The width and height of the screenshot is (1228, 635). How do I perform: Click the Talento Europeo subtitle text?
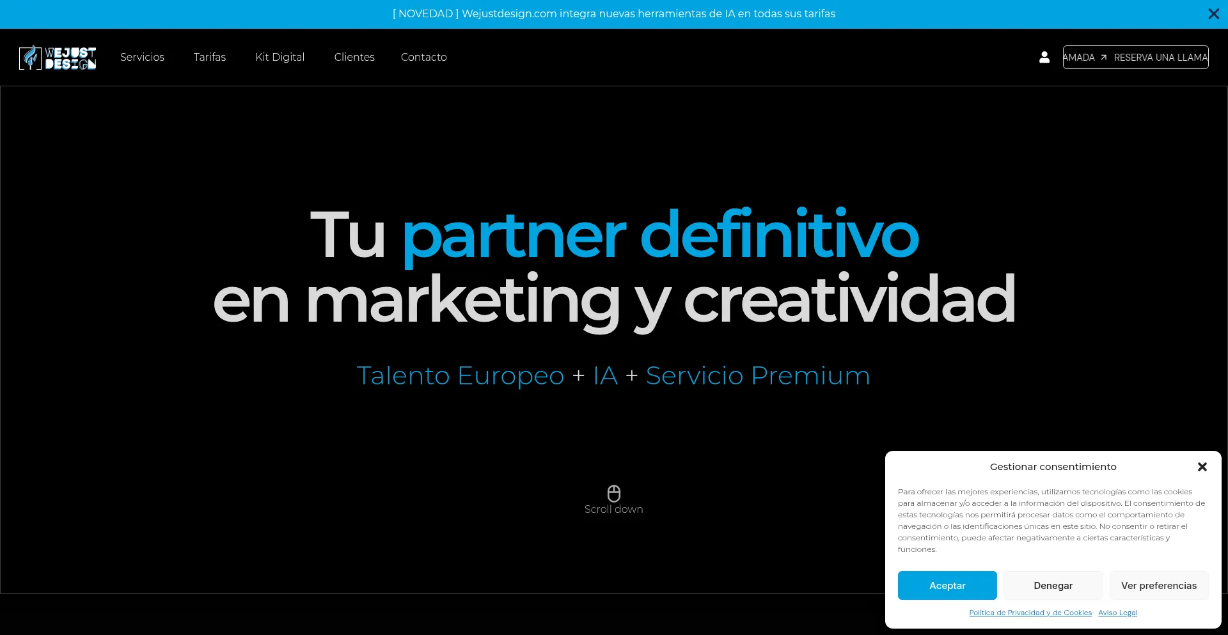coord(460,376)
